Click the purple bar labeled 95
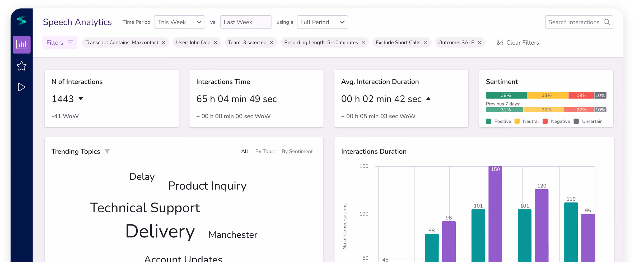Image resolution: width=634 pixels, height=262 pixels. (588, 238)
